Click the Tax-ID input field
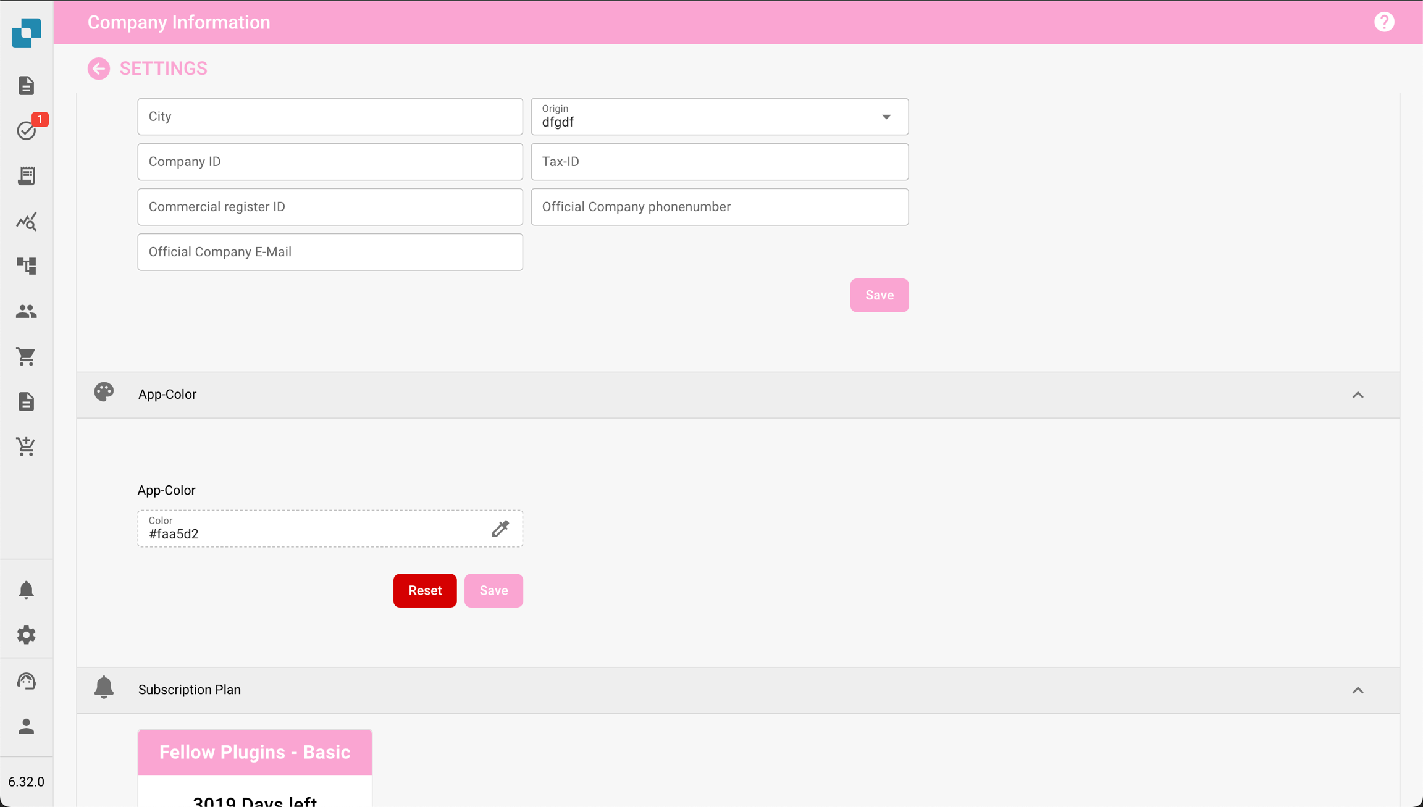 click(x=719, y=162)
